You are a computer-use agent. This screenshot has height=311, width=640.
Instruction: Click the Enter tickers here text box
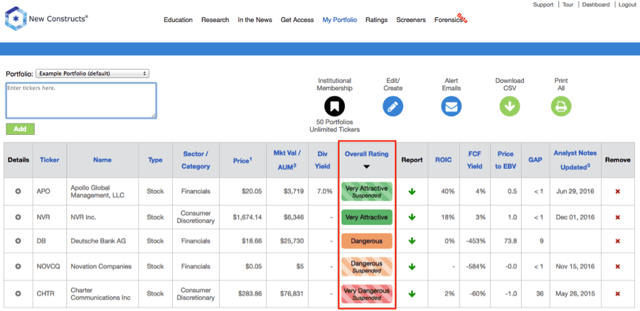[x=81, y=101]
